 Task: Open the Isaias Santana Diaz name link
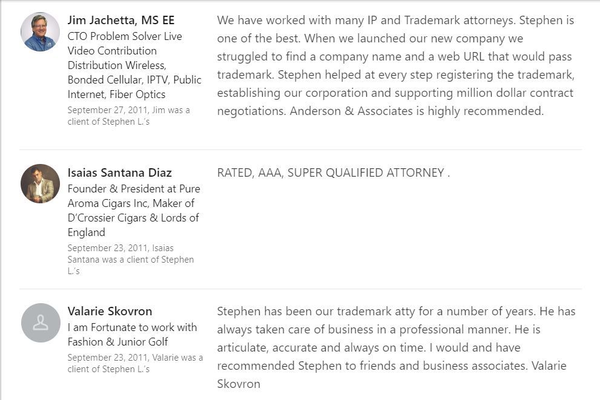(x=119, y=172)
